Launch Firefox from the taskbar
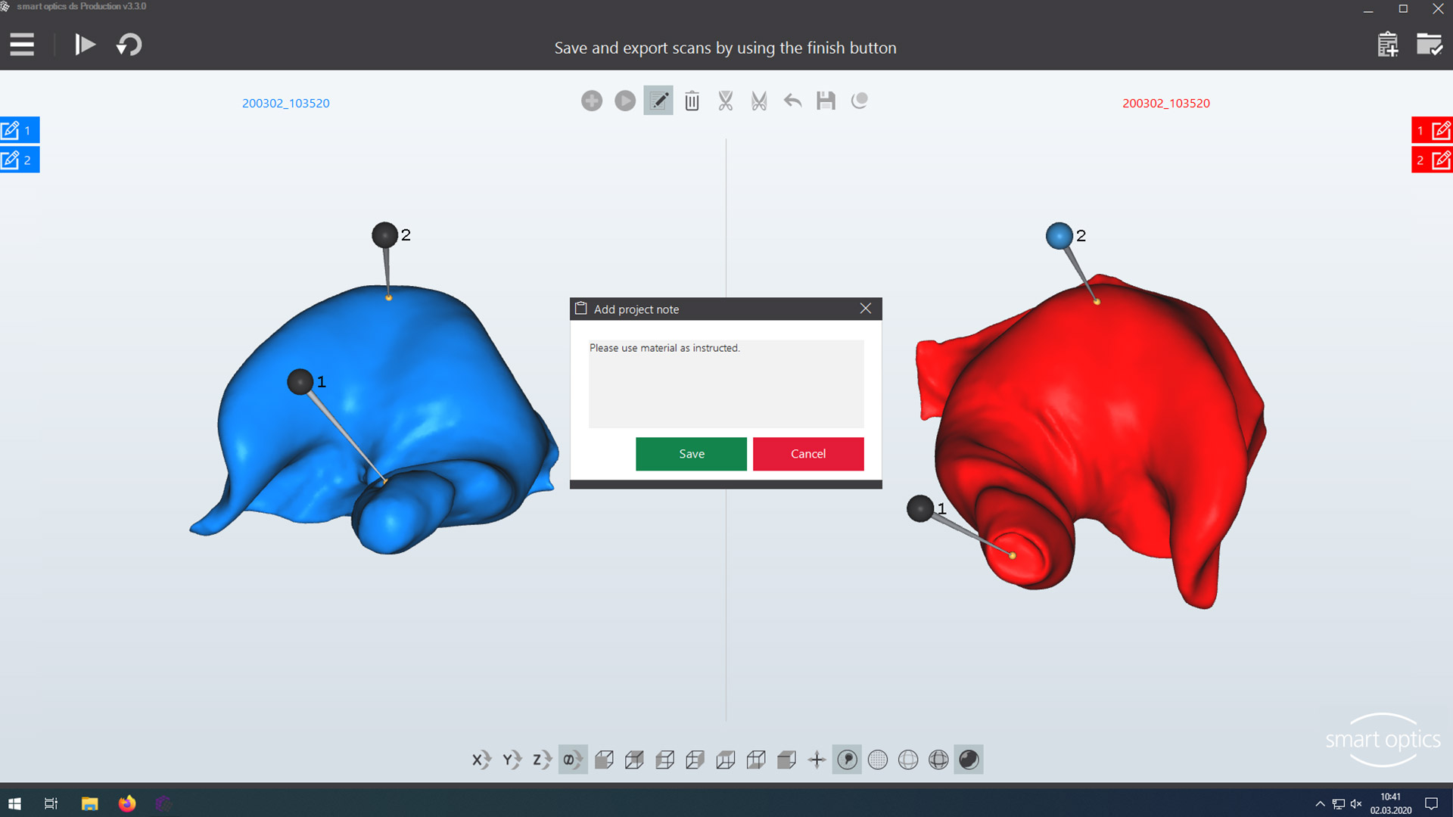This screenshot has height=817, width=1453. [126, 803]
